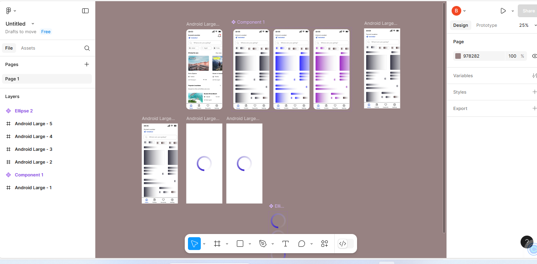537x264 pixels.
Task: Open the Figma main menu
Action: tap(9, 10)
